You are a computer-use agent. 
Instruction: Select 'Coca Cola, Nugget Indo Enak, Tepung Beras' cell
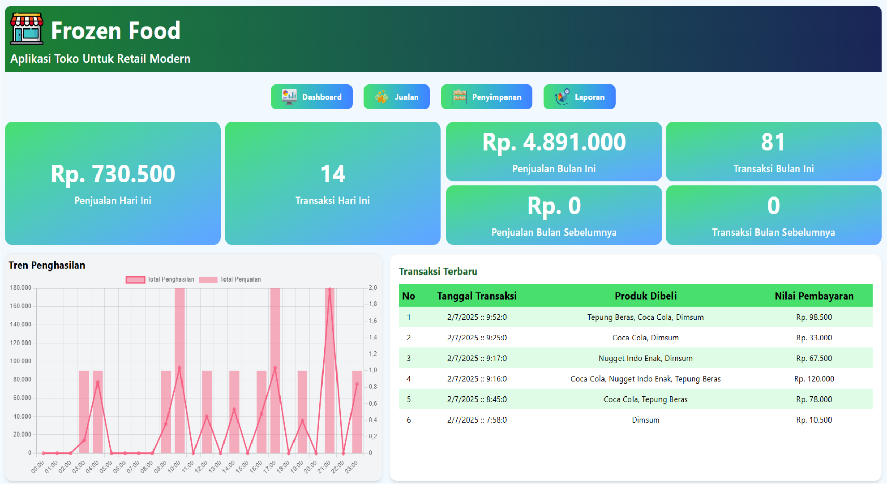click(646, 379)
